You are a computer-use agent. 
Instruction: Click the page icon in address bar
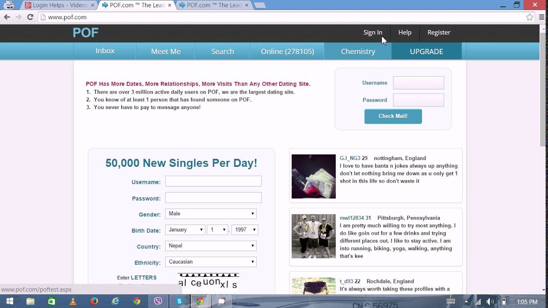(42, 17)
